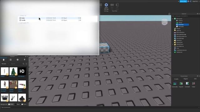Screen dimensions: 200x112
Task: Open the Toolbox search filter options icon
Action: point(26,64)
